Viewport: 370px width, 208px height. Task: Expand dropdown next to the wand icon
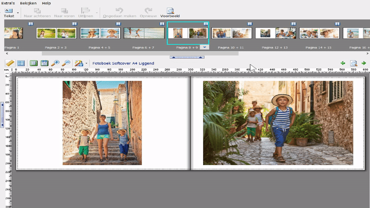[86, 63]
